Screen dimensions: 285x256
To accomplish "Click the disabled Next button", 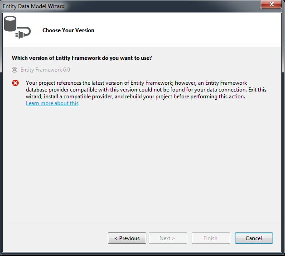I will 168,238.
